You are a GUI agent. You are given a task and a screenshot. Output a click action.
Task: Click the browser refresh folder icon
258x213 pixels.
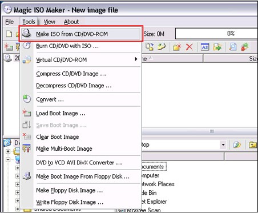click(x=237, y=145)
